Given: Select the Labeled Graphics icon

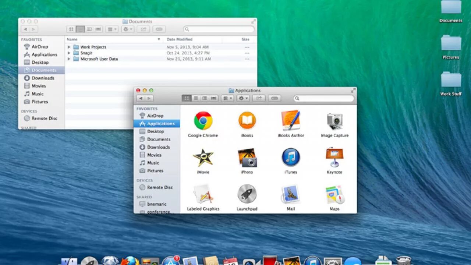Looking at the screenshot, I should [203, 194].
